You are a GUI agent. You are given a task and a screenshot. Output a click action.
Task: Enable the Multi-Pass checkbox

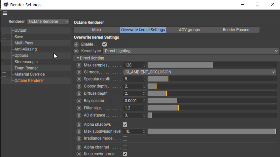coord(4,43)
